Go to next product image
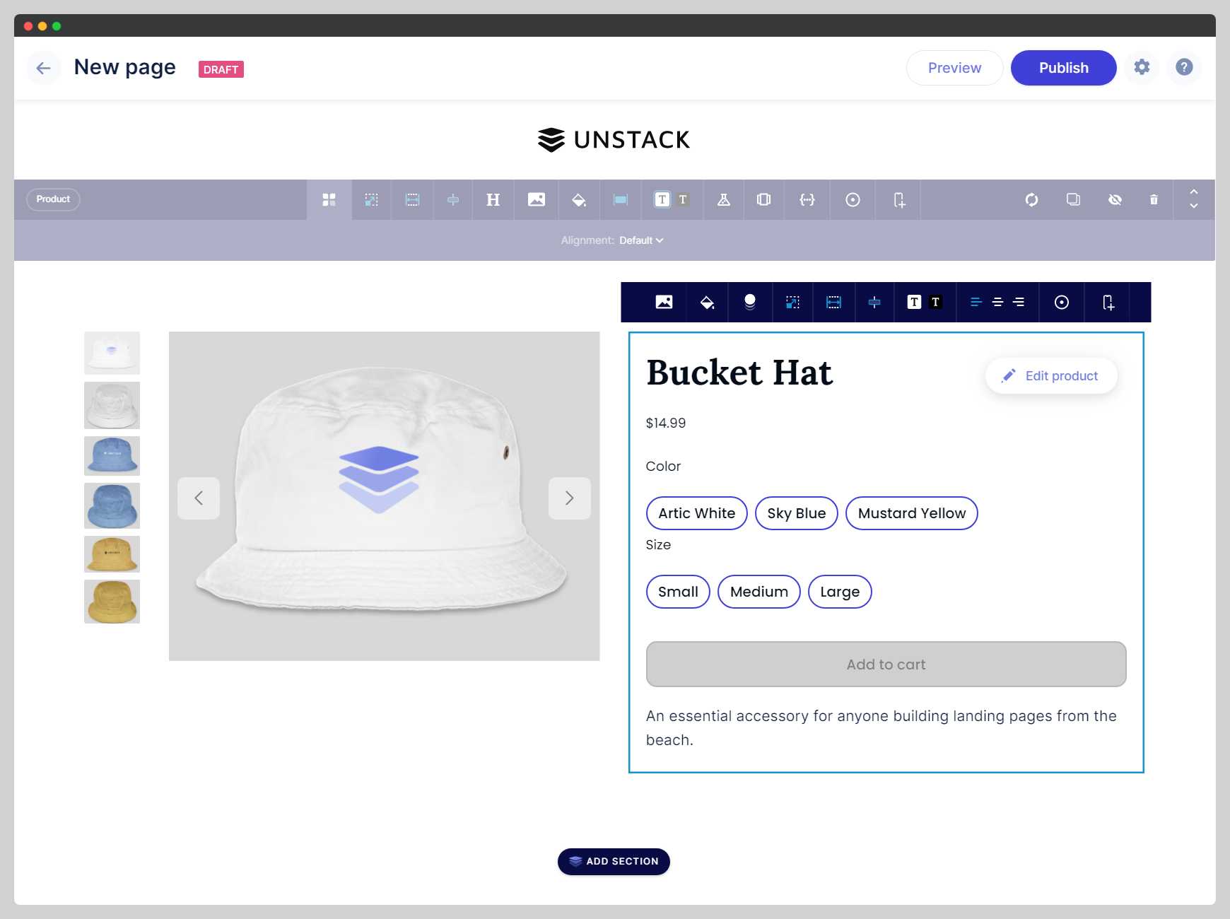The image size is (1230, 919). tap(569, 498)
